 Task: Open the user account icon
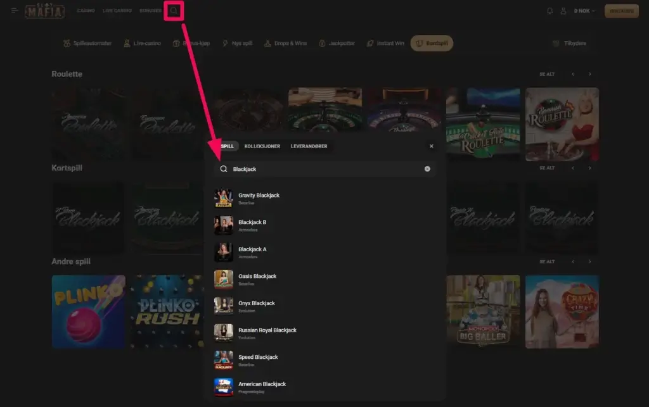(563, 11)
